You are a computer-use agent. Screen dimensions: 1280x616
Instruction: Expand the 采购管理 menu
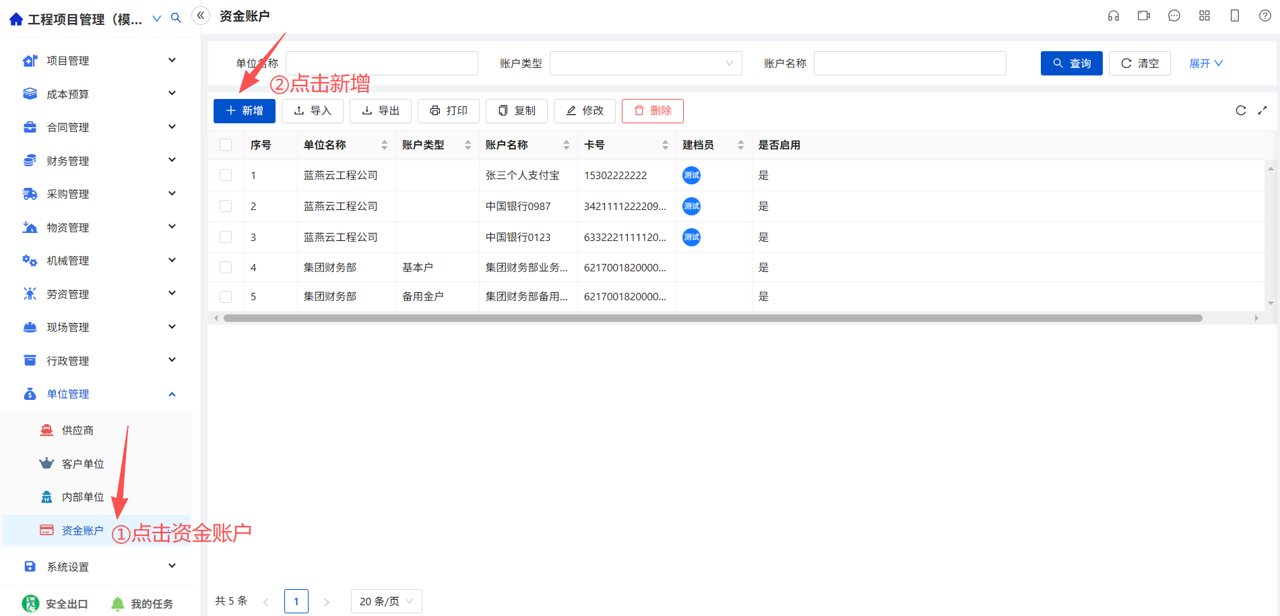172,193
